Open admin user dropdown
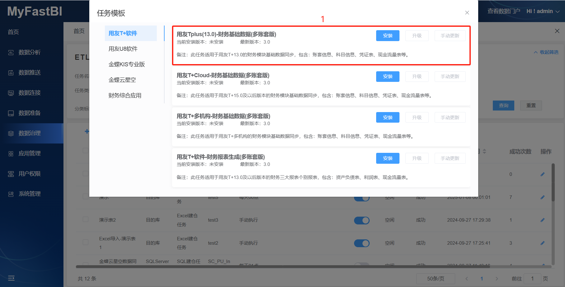This screenshot has height=287, width=565. [x=543, y=11]
